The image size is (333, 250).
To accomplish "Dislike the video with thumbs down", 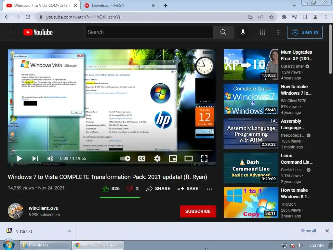I will [133, 188].
